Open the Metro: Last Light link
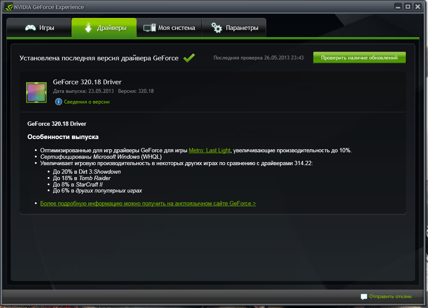Screen dimensions: 428x308 pyautogui.click(x=209, y=150)
